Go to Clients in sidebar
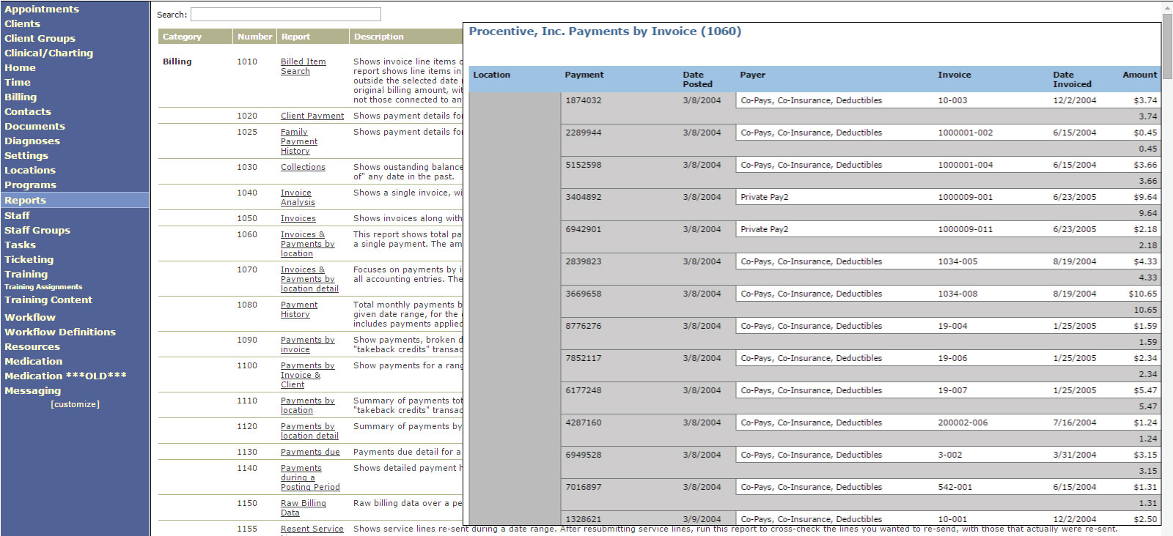 pos(22,23)
